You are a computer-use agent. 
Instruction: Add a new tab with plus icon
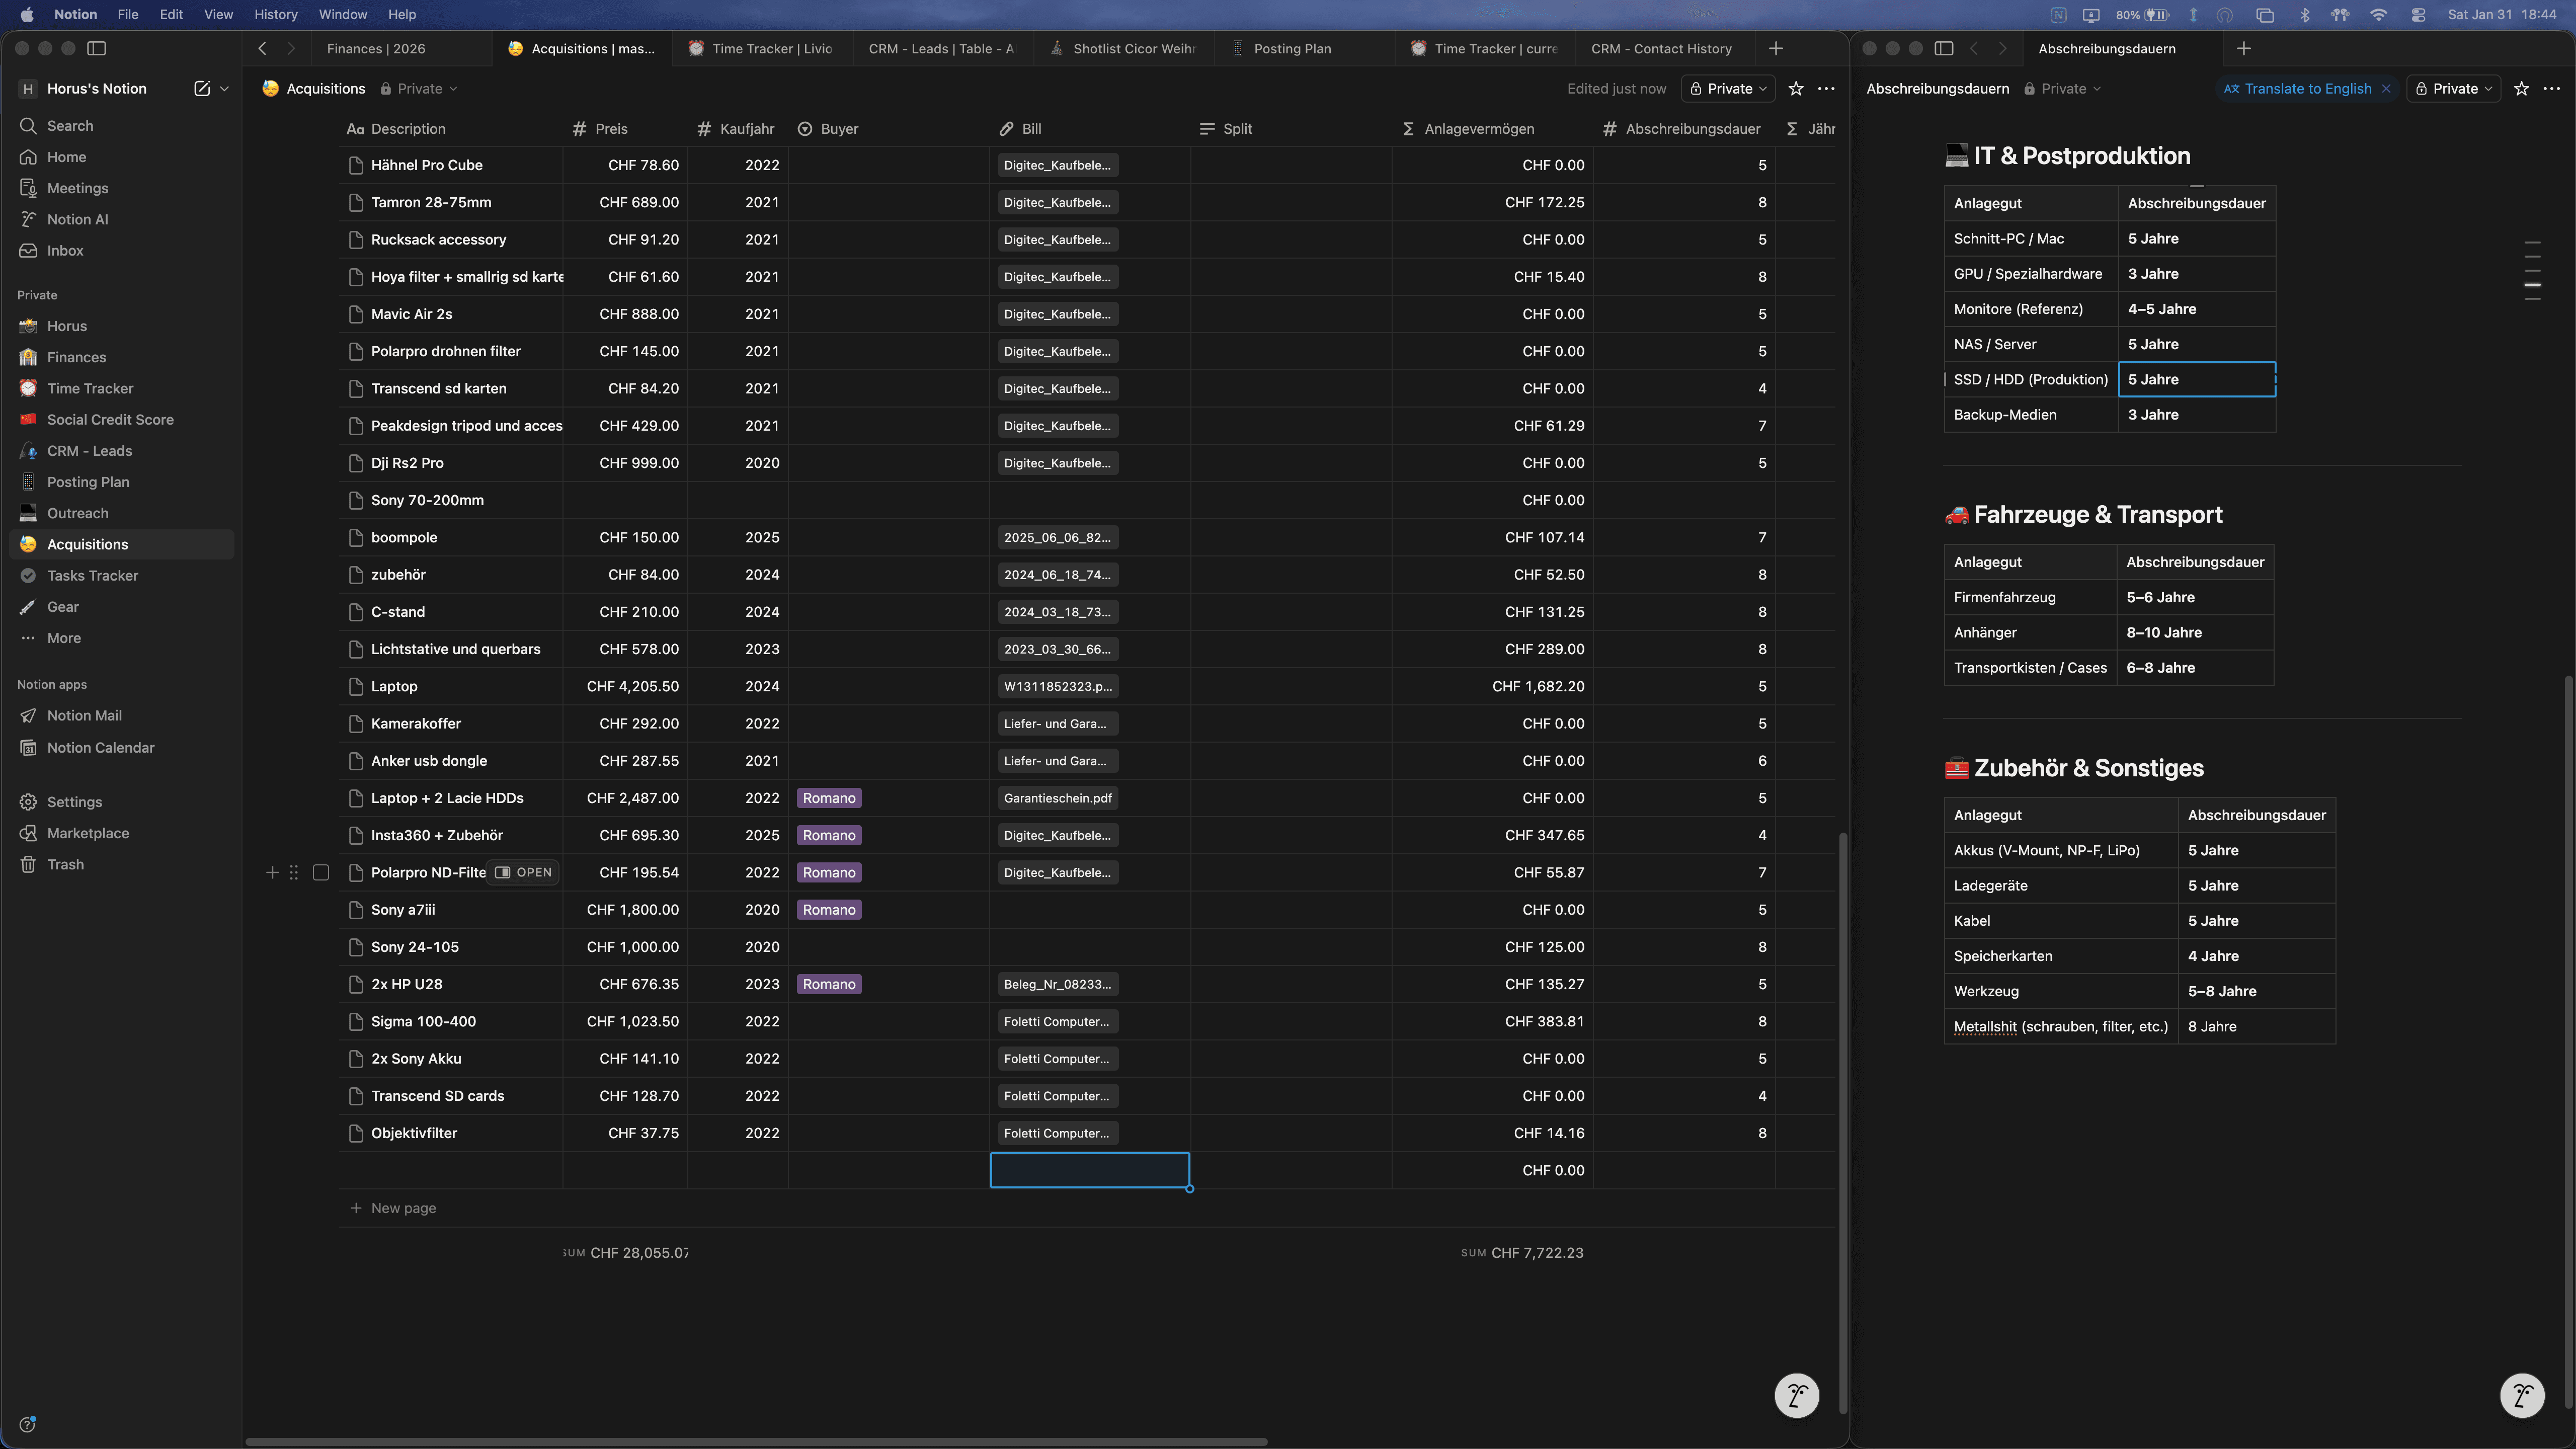(x=1776, y=48)
